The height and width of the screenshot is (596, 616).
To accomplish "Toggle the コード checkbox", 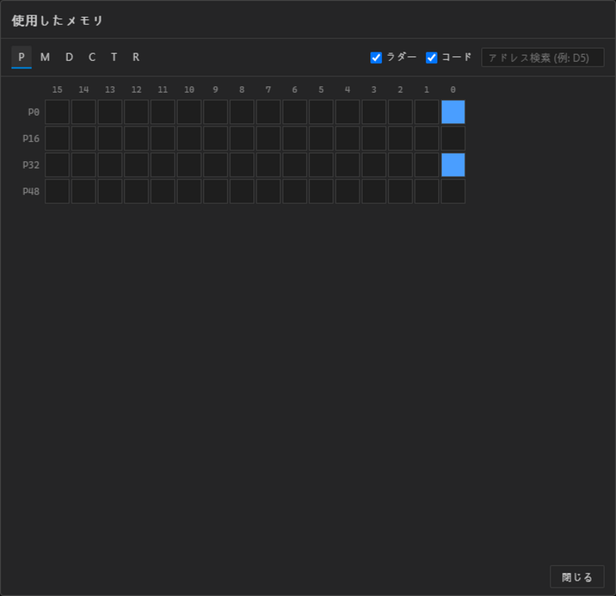I will pos(431,57).
